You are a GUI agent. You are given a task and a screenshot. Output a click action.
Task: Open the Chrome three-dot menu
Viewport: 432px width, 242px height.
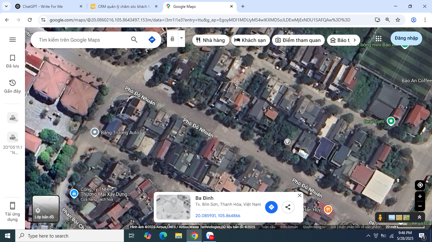425,20
